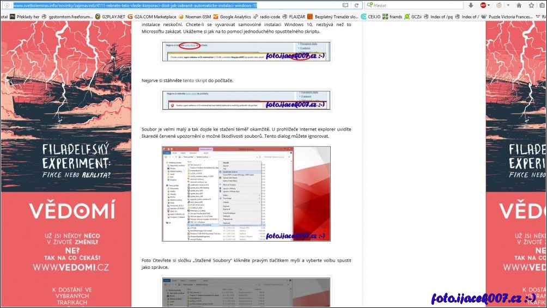Toggle reader view icon in URL bar
Screen dimensions: 547x308
point(345,5)
